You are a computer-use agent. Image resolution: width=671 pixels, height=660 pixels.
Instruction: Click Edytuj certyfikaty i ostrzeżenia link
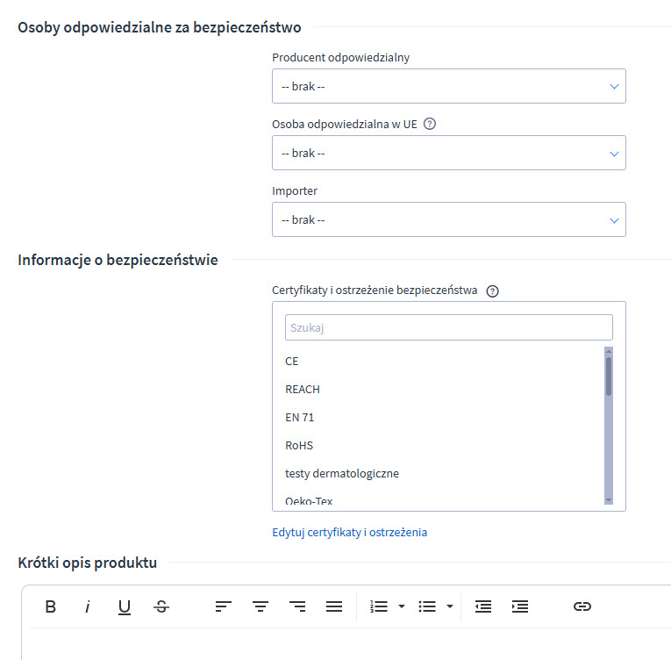pyautogui.click(x=350, y=533)
